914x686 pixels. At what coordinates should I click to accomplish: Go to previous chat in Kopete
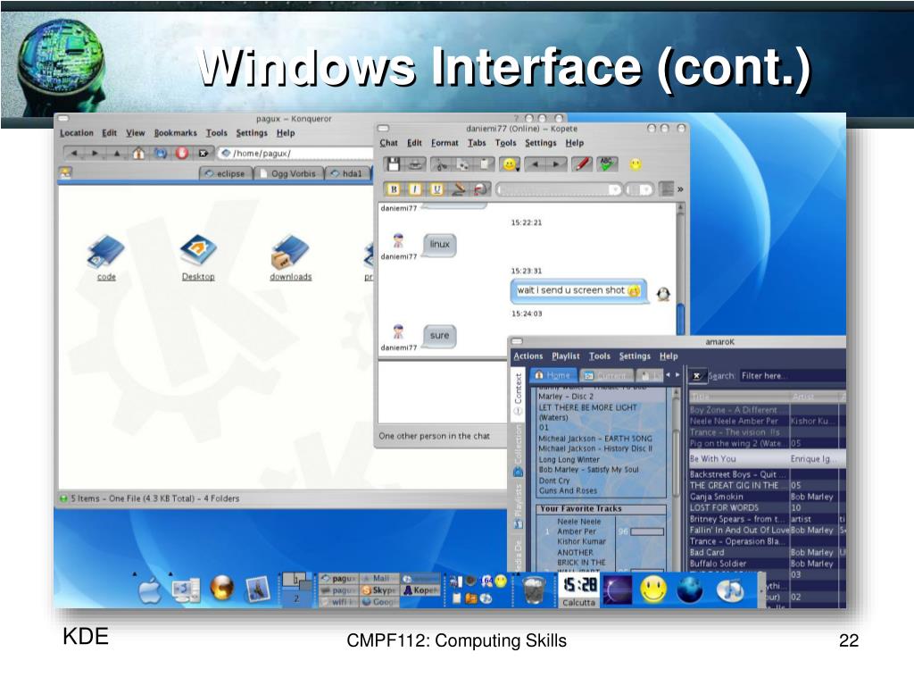pyautogui.click(x=535, y=164)
